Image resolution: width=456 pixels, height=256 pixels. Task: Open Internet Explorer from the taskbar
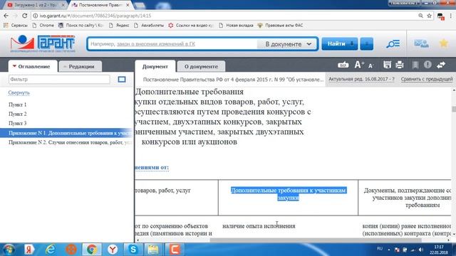(51, 250)
